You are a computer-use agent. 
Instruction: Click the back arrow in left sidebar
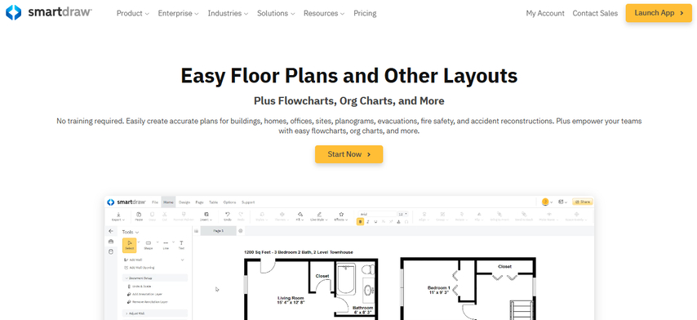(x=111, y=231)
